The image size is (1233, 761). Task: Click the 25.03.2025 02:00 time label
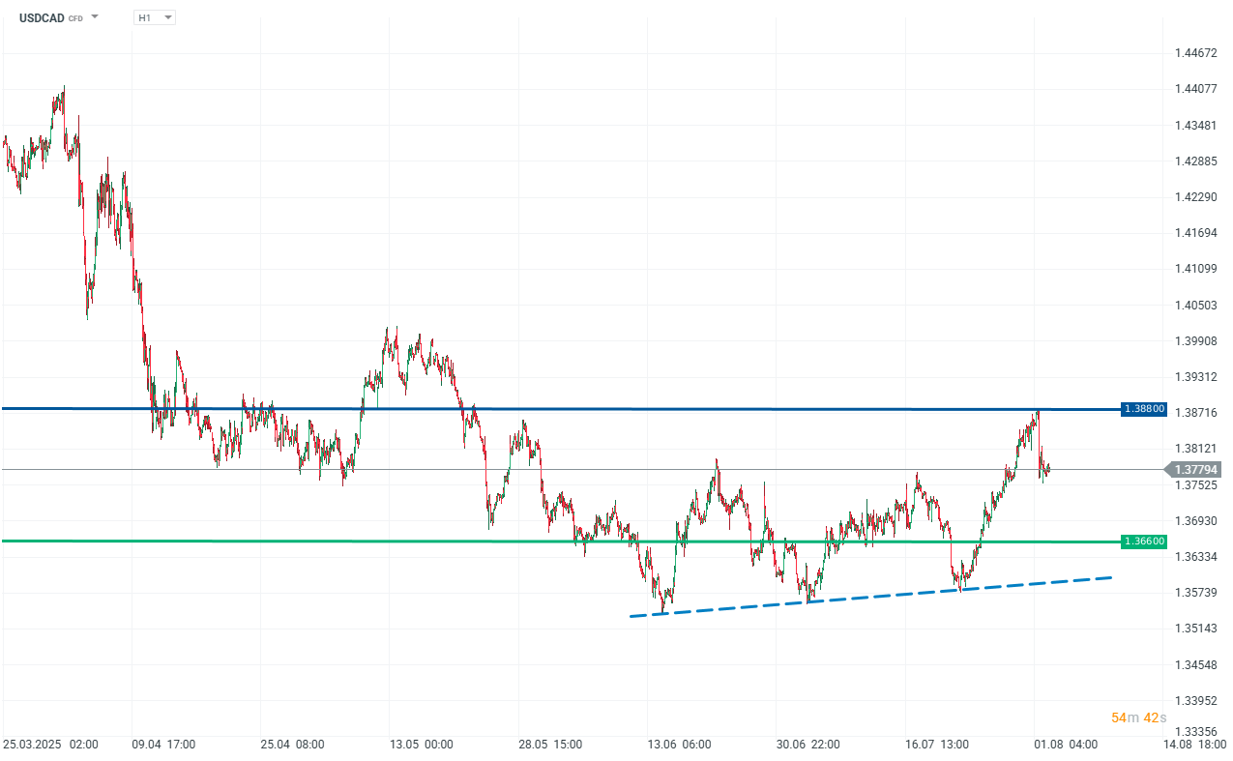50,746
